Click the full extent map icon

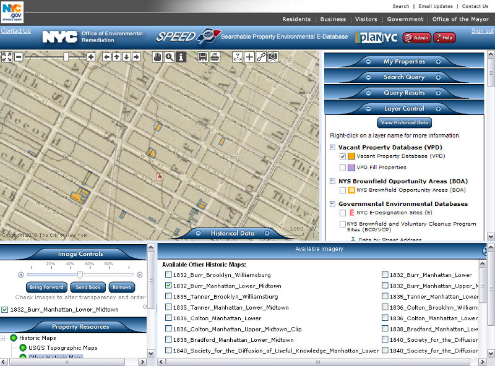coord(7,57)
